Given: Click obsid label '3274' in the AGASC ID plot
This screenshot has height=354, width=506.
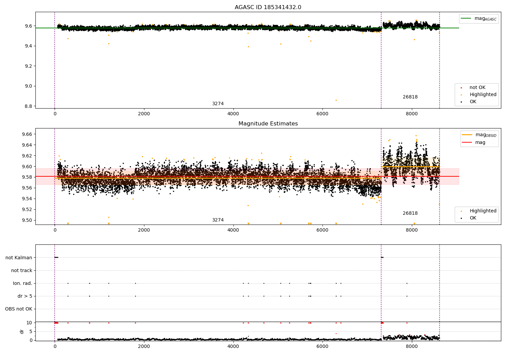Looking at the screenshot, I should (x=218, y=104).
